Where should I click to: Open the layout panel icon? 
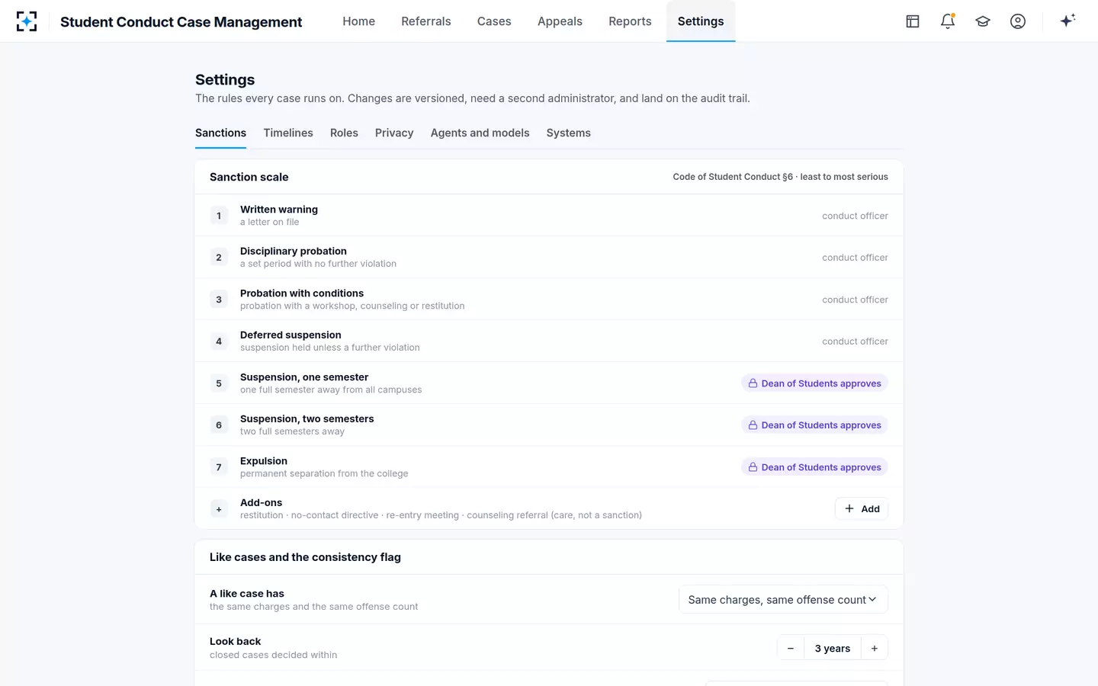point(913,21)
